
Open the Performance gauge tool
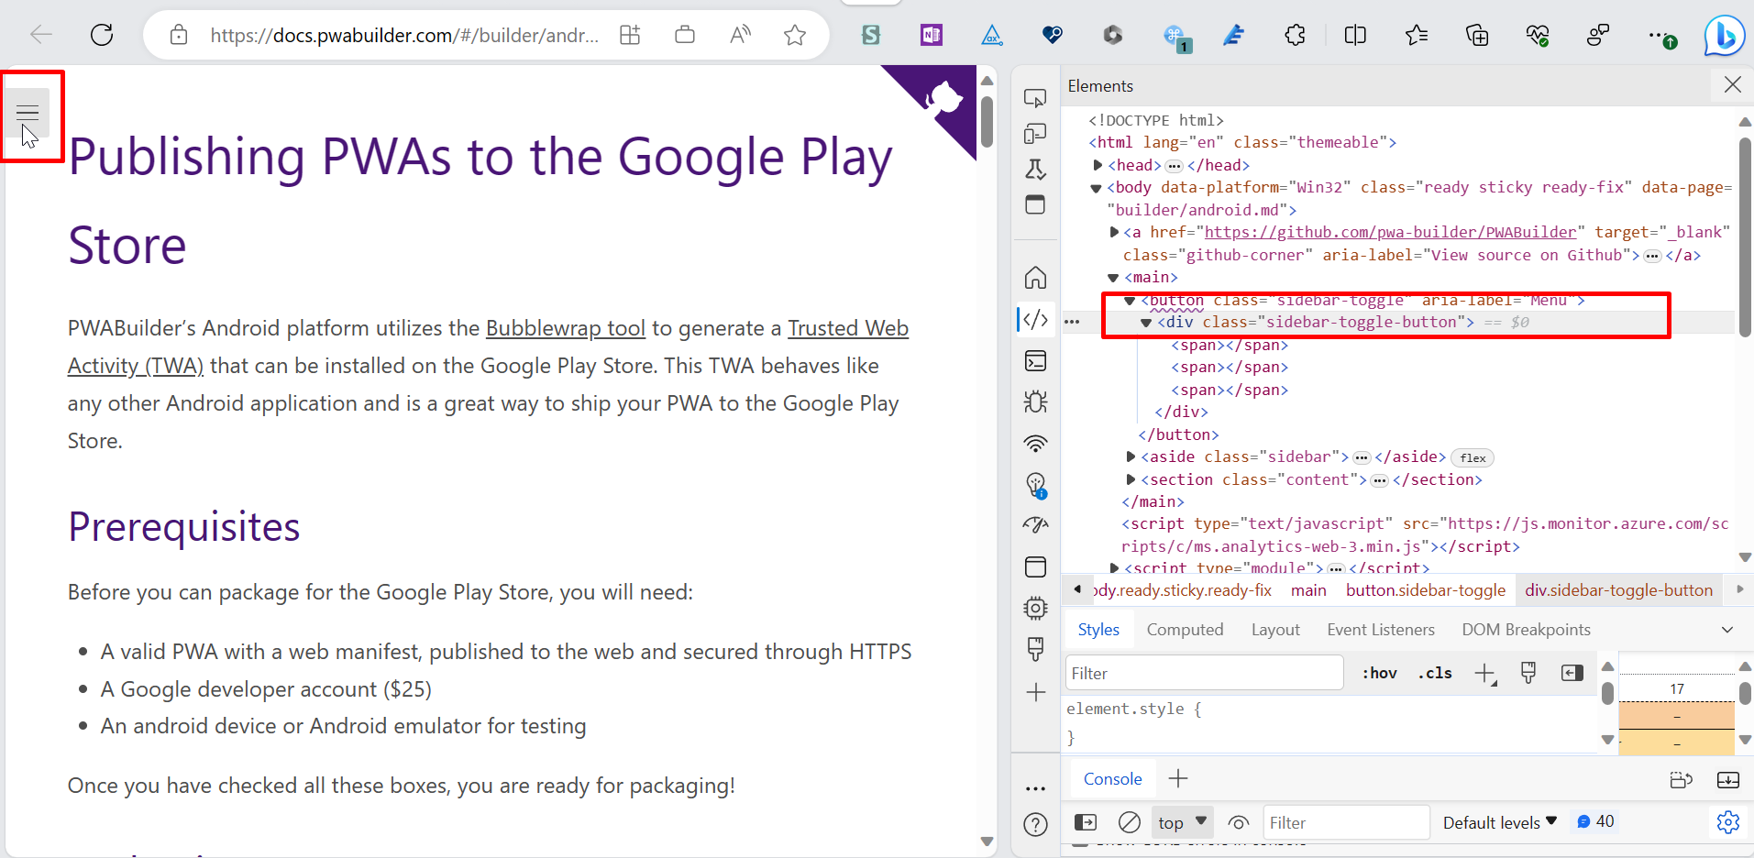(x=1035, y=523)
